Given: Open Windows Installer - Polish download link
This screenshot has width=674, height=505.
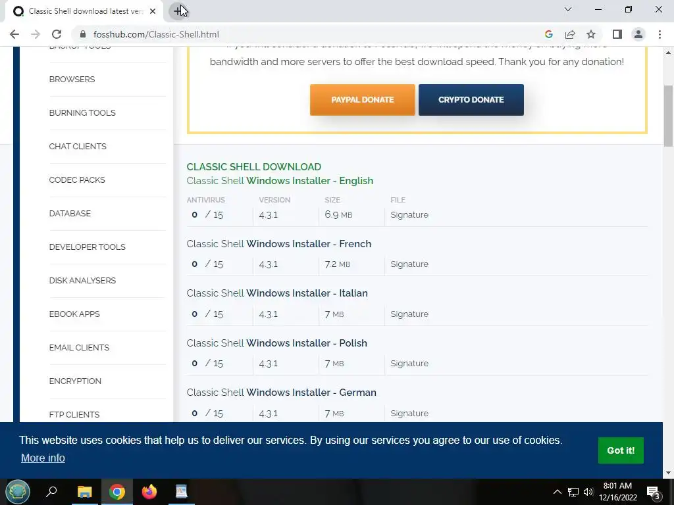Looking at the screenshot, I should 277,343.
